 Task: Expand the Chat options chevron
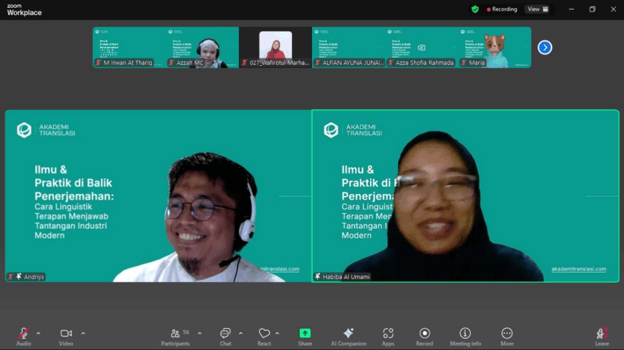point(241,333)
